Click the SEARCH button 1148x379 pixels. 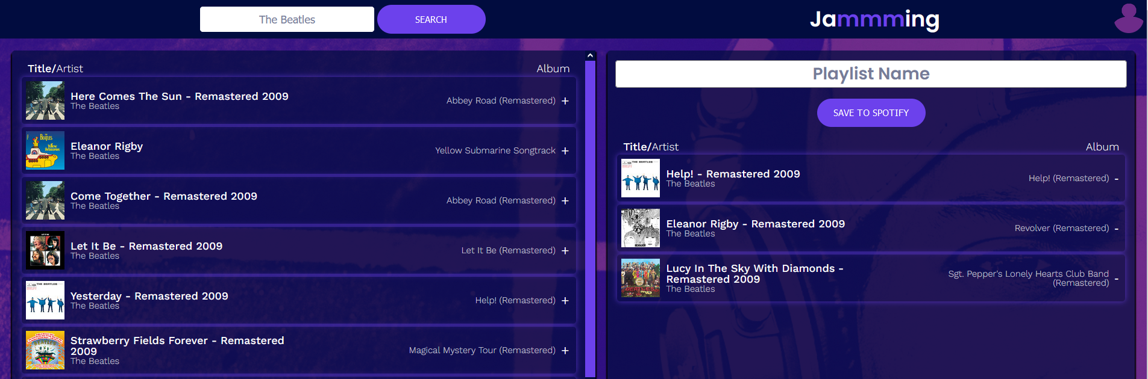pyautogui.click(x=431, y=19)
